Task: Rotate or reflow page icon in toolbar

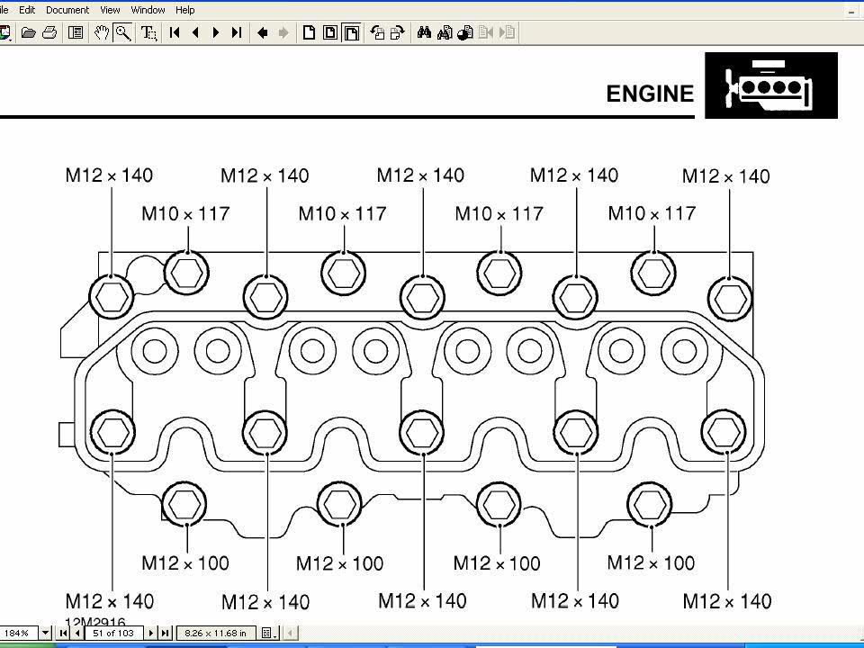Action: 377,33
